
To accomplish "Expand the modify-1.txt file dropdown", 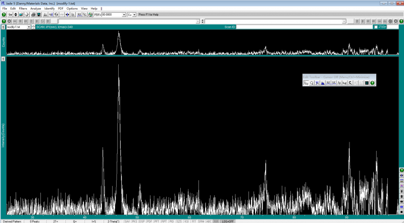I will 29,27.
